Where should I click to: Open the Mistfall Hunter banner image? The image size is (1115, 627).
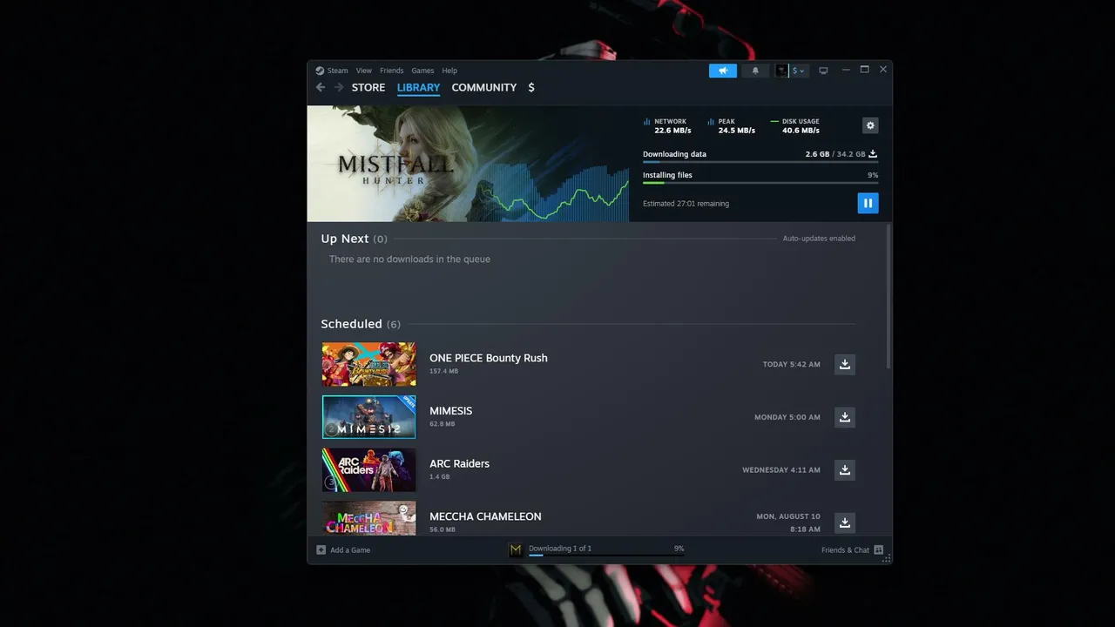468,164
